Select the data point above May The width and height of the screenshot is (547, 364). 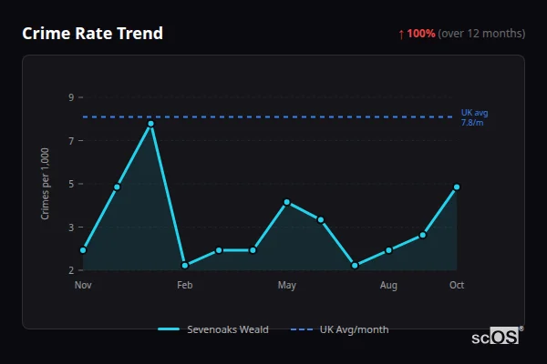coord(286,202)
